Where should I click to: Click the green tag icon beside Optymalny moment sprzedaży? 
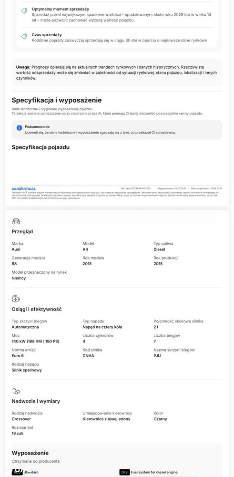24,10
